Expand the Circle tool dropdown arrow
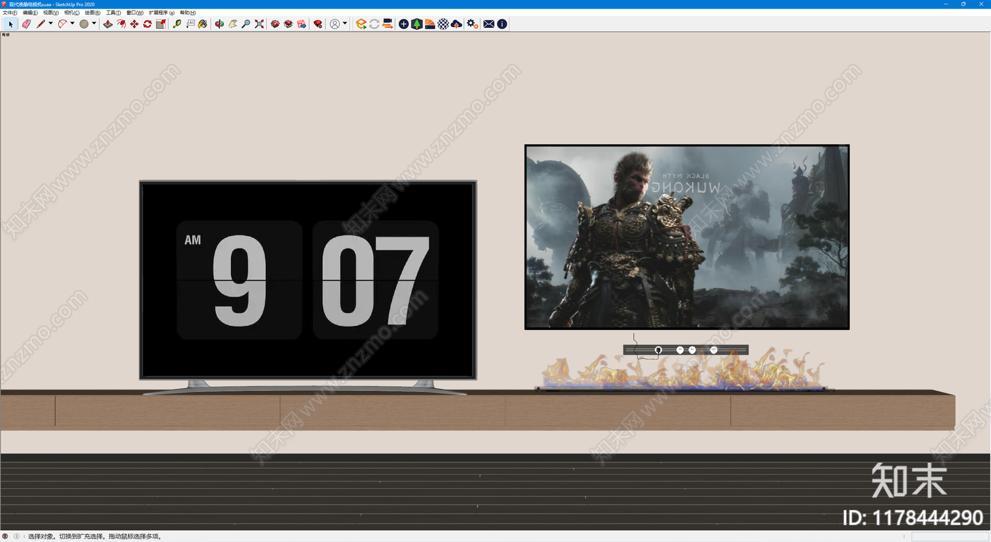Image resolution: width=991 pixels, height=542 pixels. [94, 24]
